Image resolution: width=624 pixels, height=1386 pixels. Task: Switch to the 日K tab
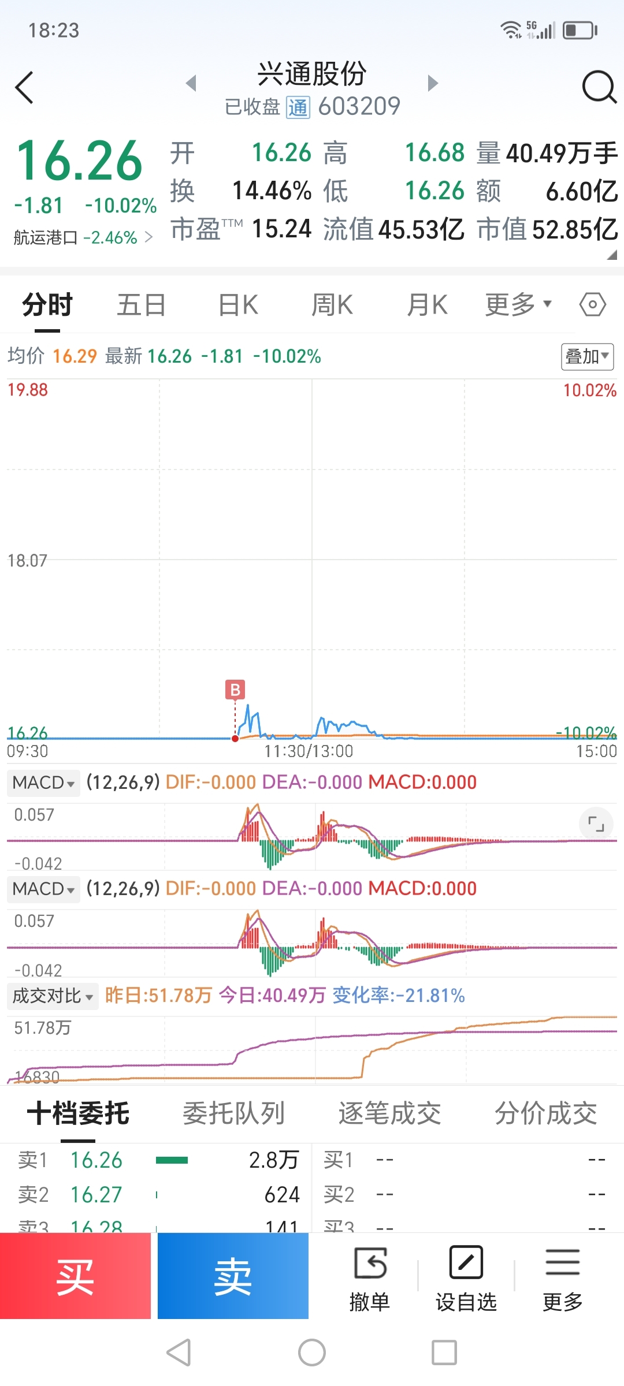(238, 304)
